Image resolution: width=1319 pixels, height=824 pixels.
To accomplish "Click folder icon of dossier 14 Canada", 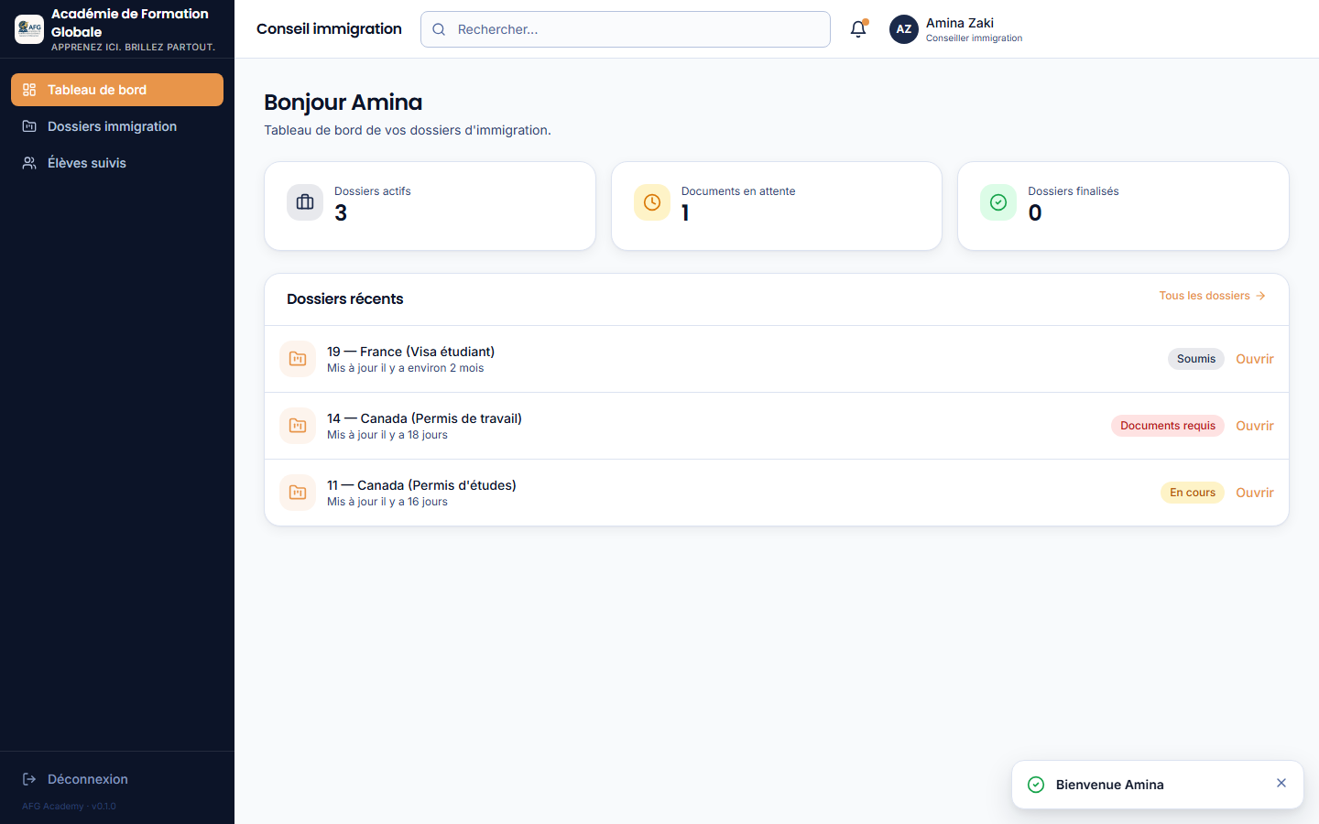I will click(298, 426).
